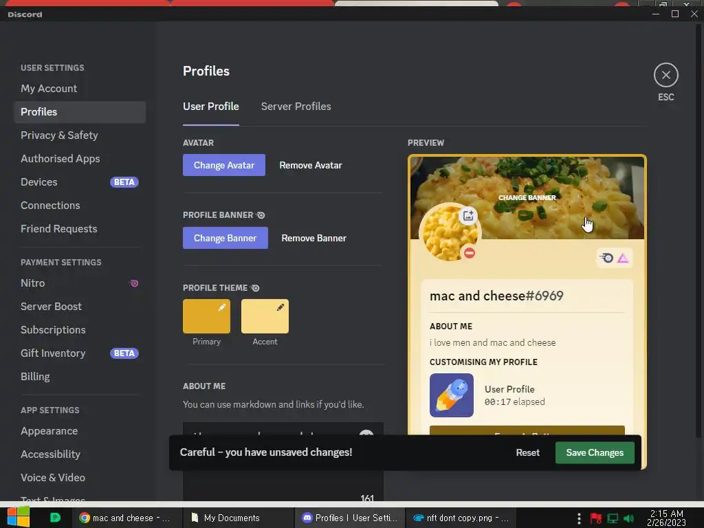704x528 pixels.
Task: Click the Nitro icon beside Profile Theme
Action: tap(254, 288)
